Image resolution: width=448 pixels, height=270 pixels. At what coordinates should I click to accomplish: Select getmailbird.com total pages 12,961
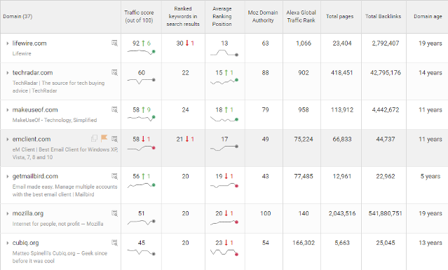(x=342, y=176)
